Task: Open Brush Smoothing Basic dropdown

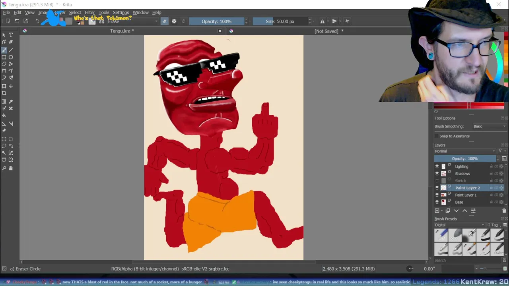Action: (489, 126)
